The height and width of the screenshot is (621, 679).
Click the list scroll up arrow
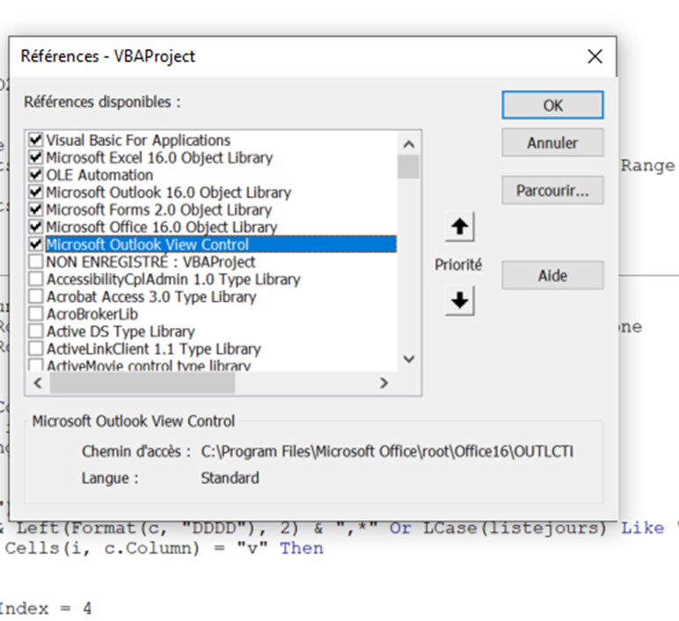408,144
